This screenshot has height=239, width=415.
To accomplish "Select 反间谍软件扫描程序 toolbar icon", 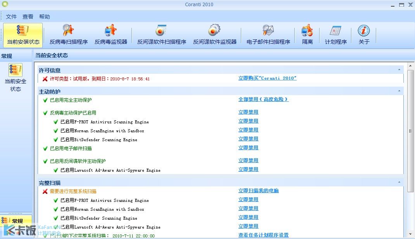I will (x=161, y=35).
